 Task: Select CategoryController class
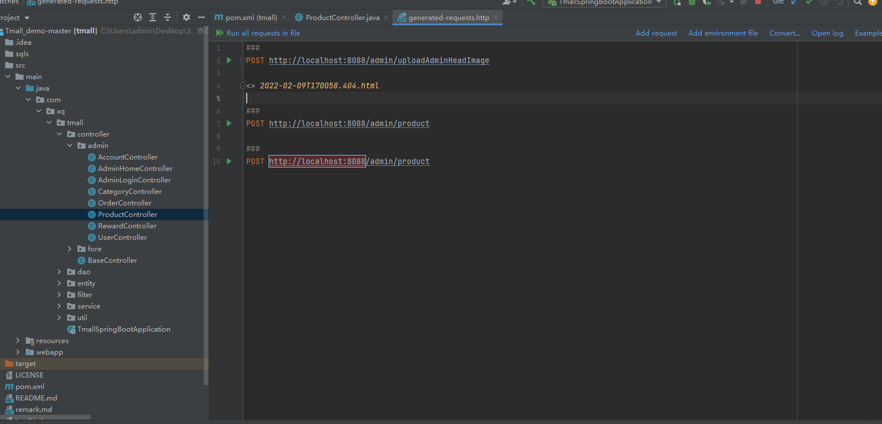(130, 192)
